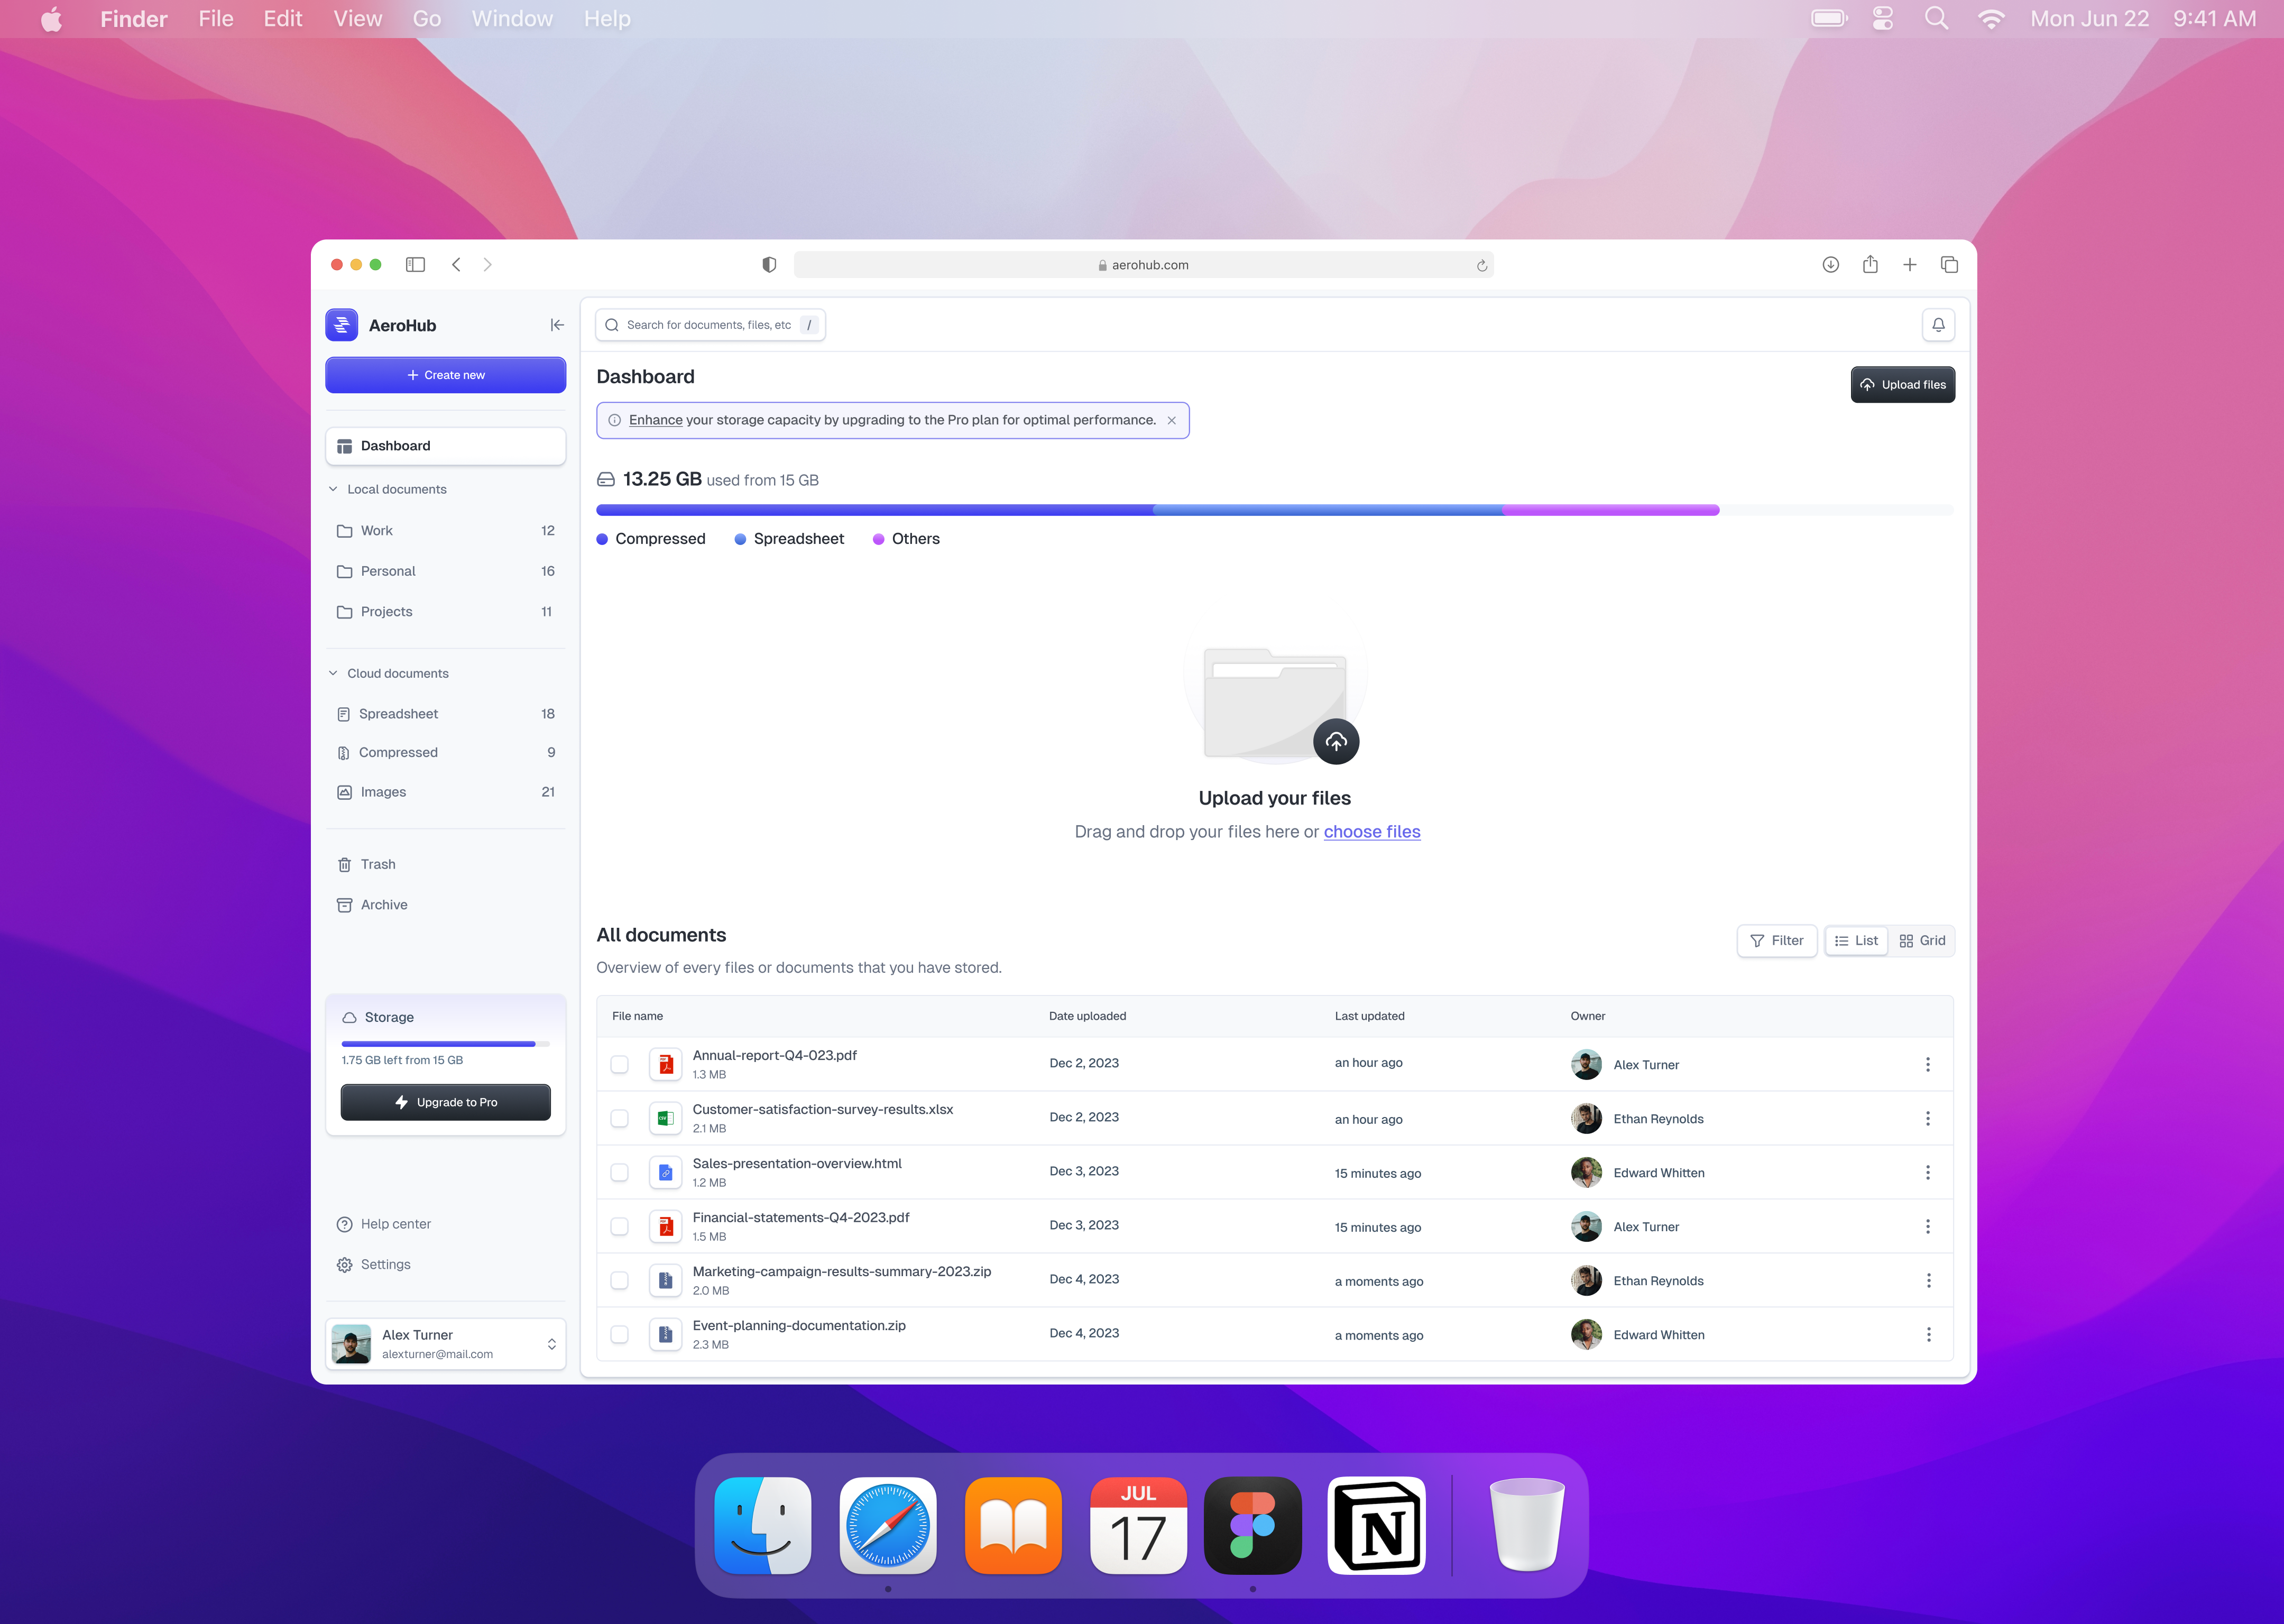Click the notification bell icon
The width and height of the screenshot is (2284, 1624).
pyautogui.click(x=1937, y=325)
